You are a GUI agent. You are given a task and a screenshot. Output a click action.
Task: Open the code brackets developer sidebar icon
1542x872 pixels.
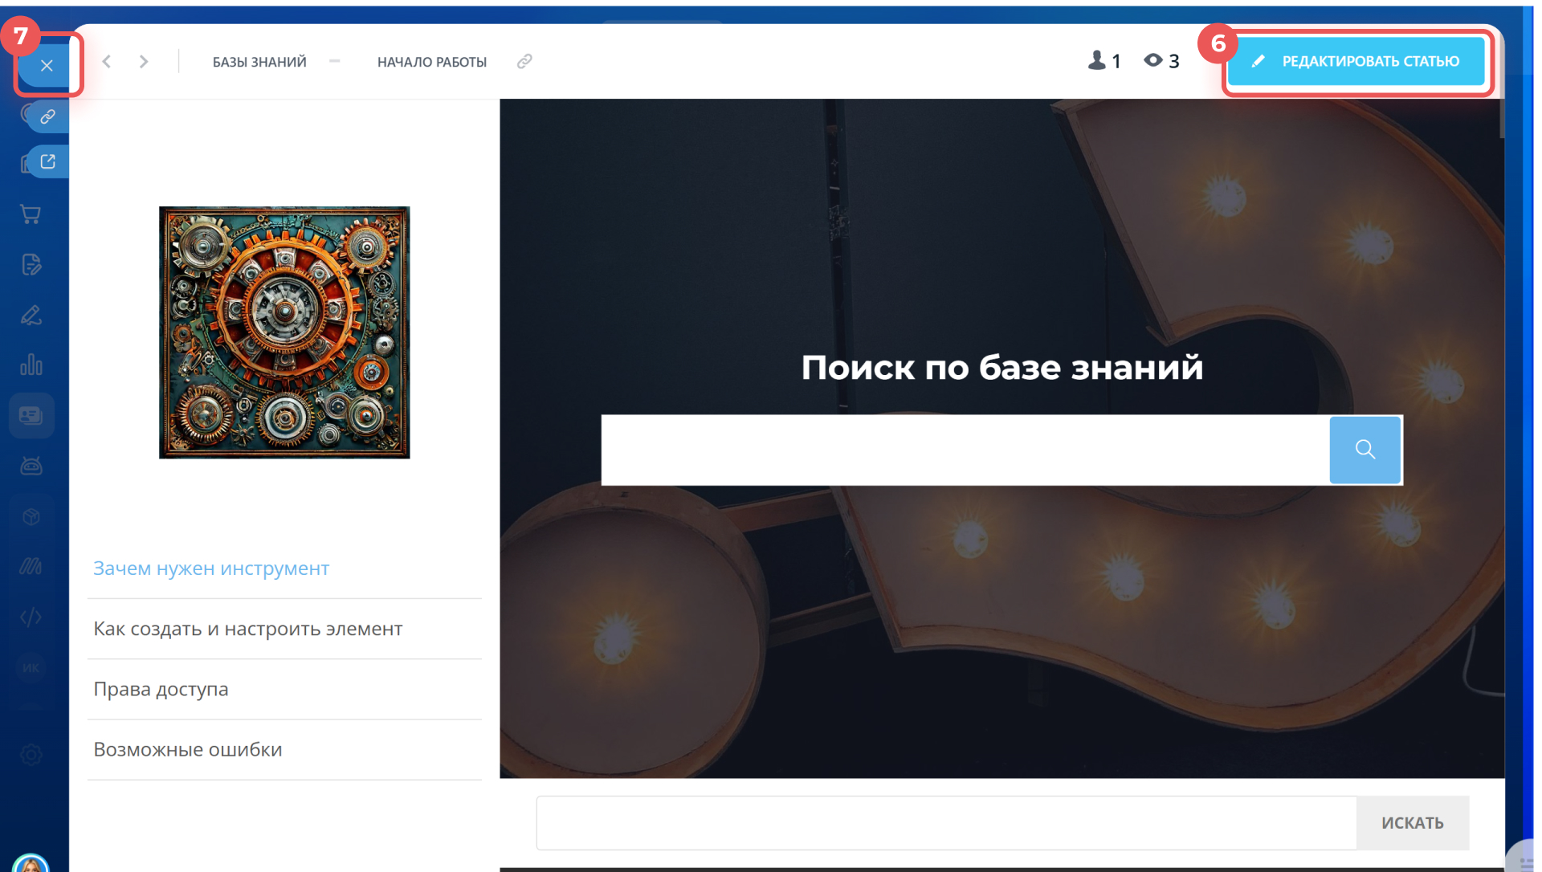coord(31,617)
